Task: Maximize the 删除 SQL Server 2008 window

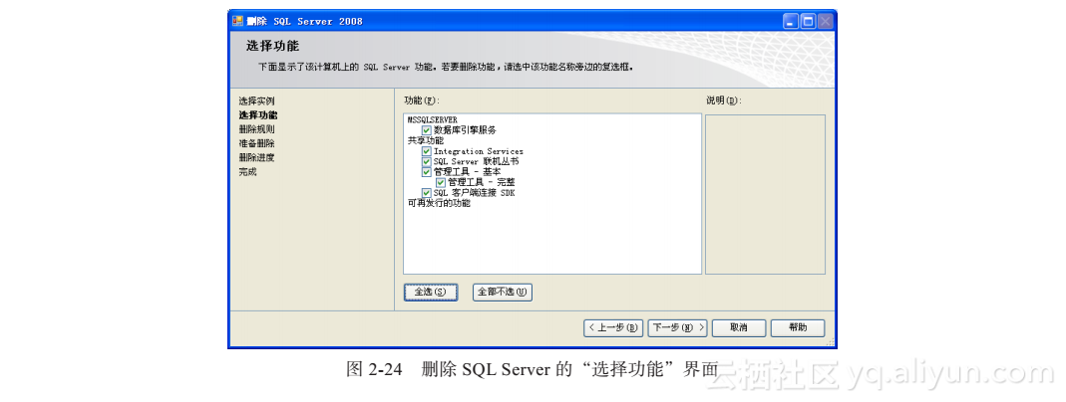Action: [x=808, y=21]
